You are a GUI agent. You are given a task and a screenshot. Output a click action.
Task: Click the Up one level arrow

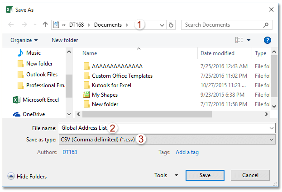(x=45, y=25)
